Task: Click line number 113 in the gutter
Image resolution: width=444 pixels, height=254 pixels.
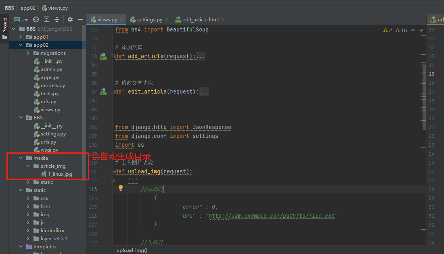Action: [92, 189]
